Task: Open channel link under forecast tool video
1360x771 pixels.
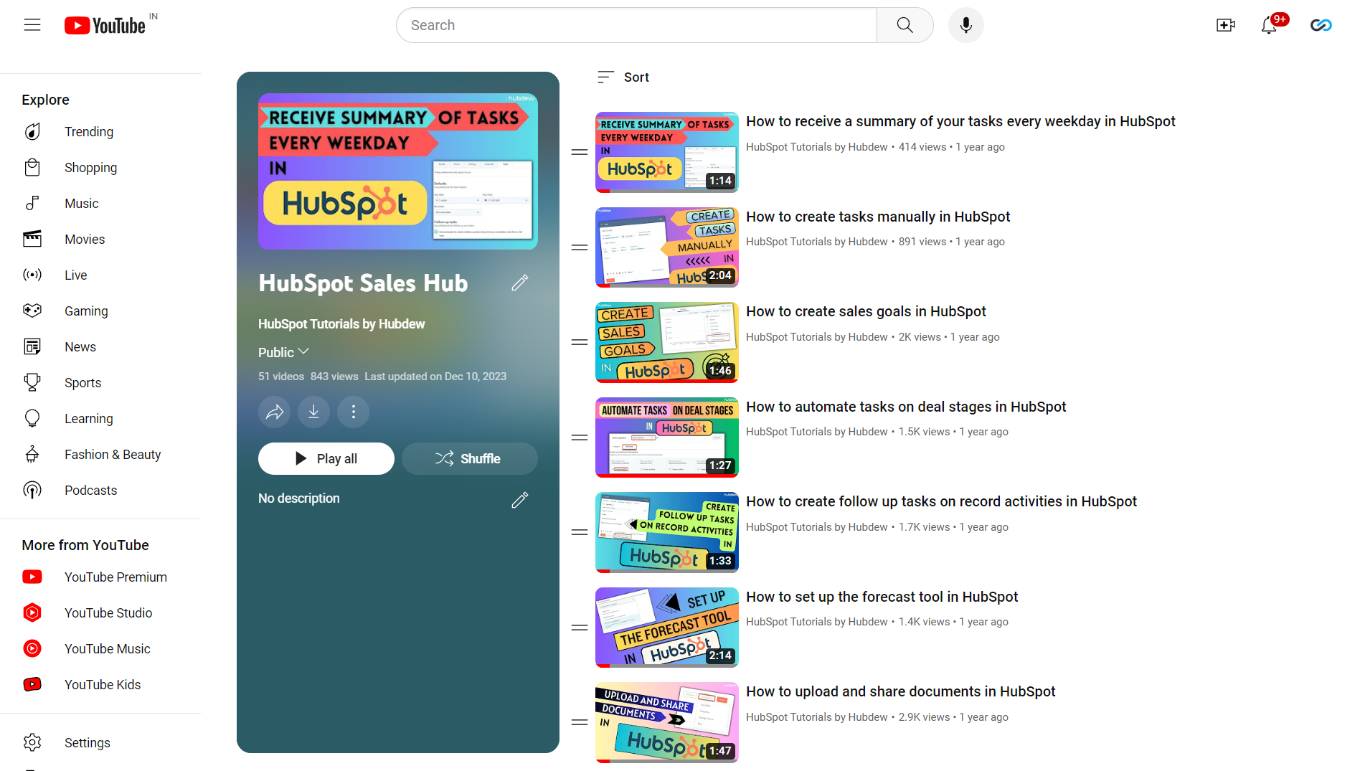Action: pos(816,622)
